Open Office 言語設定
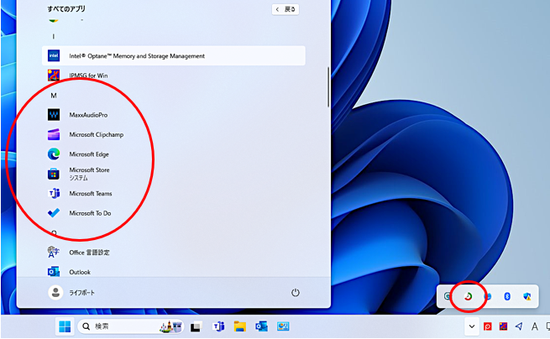The width and height of the screenshot is (550, 339). click(174, 252)
